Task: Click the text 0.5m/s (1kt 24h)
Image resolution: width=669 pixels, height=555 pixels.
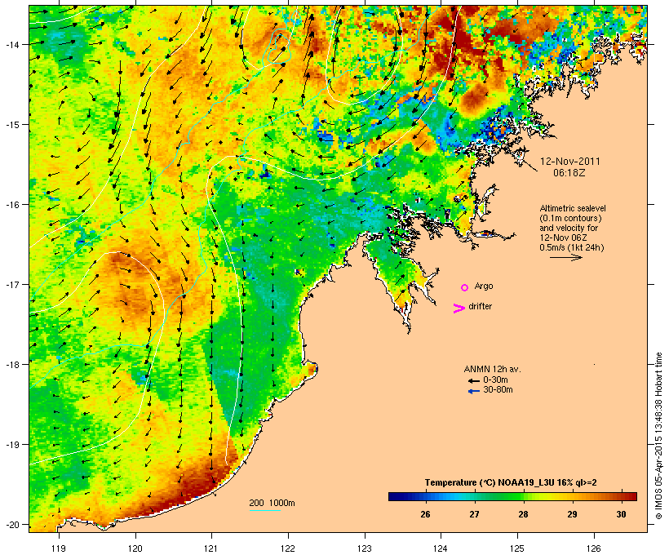Action: pos(572,247)
